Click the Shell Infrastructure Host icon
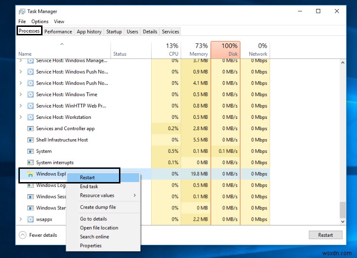The image size is (357, 258). click(x=31, y=140)
